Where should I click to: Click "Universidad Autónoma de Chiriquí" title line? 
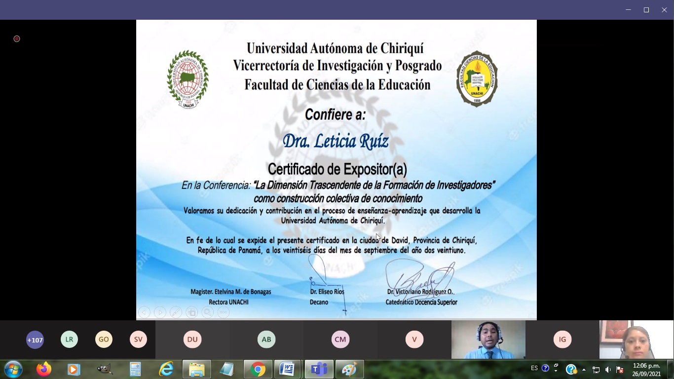point(335,48)
